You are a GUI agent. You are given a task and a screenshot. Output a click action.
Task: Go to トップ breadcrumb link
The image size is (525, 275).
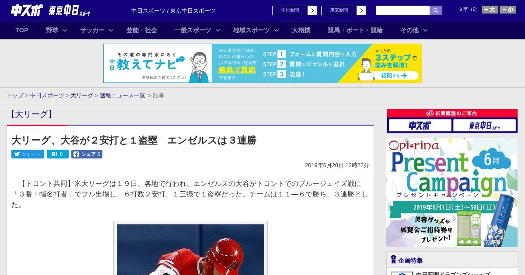15,95
